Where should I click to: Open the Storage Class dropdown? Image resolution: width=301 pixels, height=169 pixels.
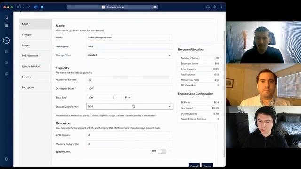pos(129,55)
